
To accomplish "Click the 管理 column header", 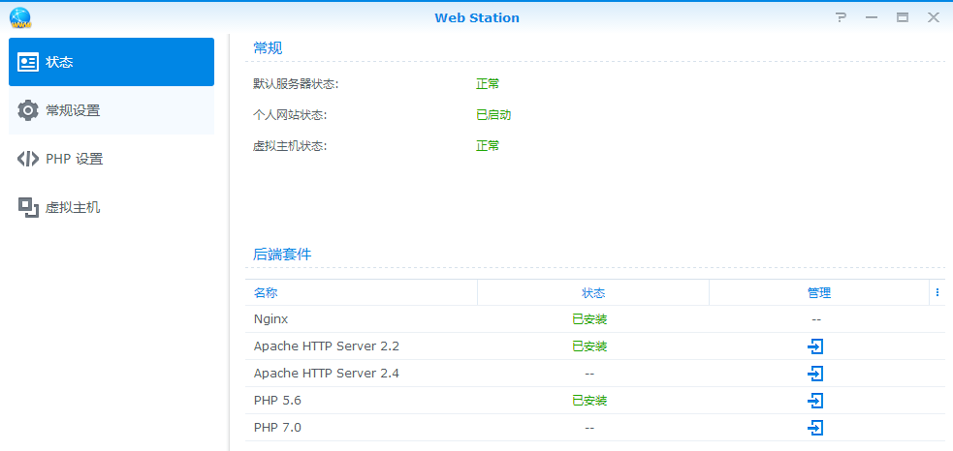I will (818, 292).
